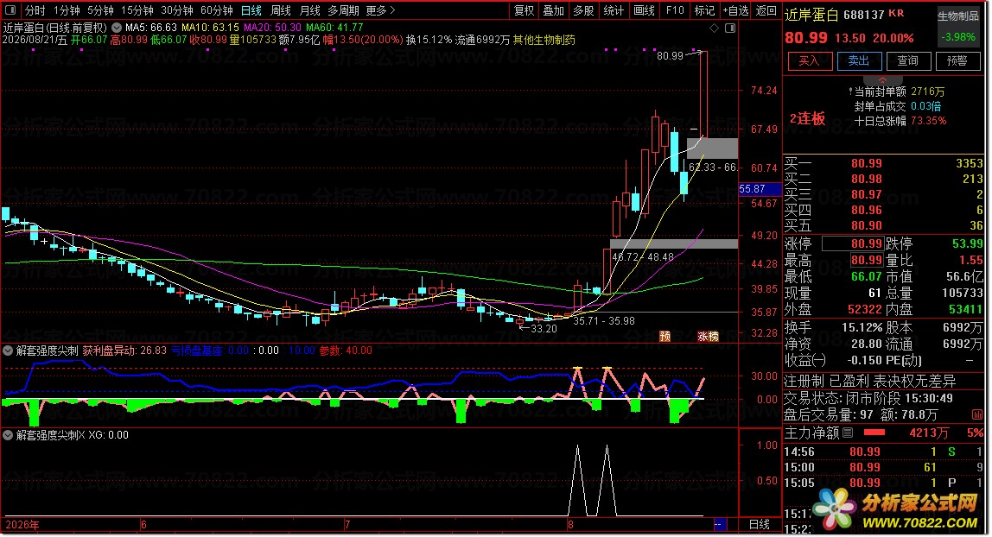Select the 5分钟 period tab
Image resolution: width=992 pixels, height=537 pixels.
(100, 10)
